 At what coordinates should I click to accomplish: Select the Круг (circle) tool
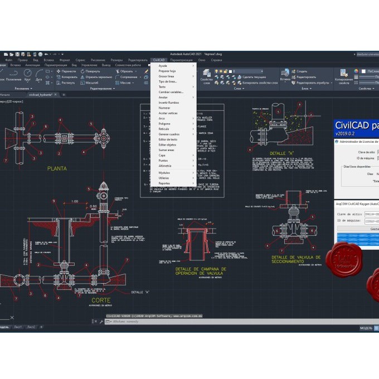[x=27, y=75]
